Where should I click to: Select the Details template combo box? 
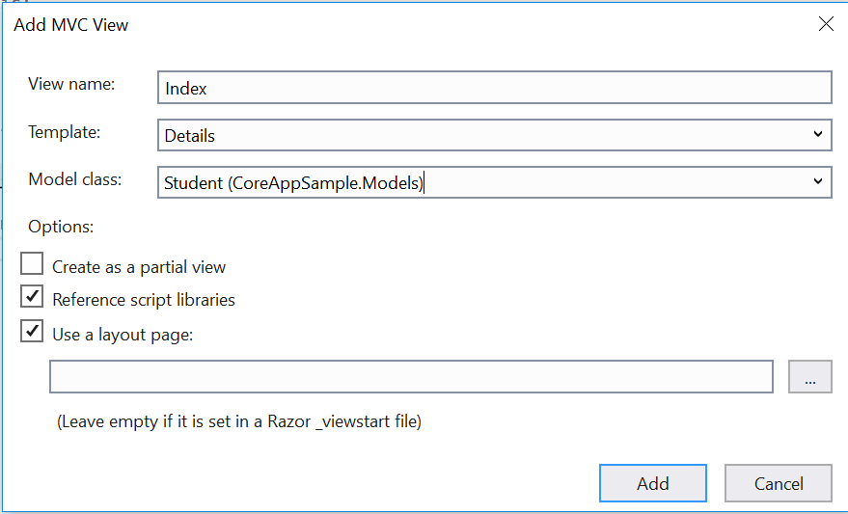coord(494,135)
